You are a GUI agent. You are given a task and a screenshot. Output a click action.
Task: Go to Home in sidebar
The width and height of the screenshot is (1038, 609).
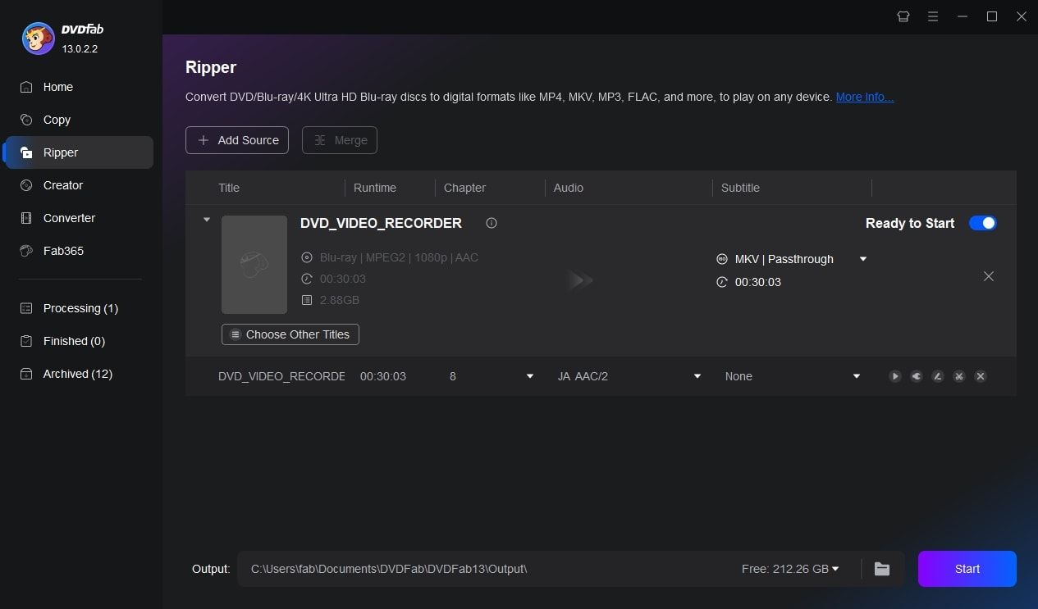[79, 87]
